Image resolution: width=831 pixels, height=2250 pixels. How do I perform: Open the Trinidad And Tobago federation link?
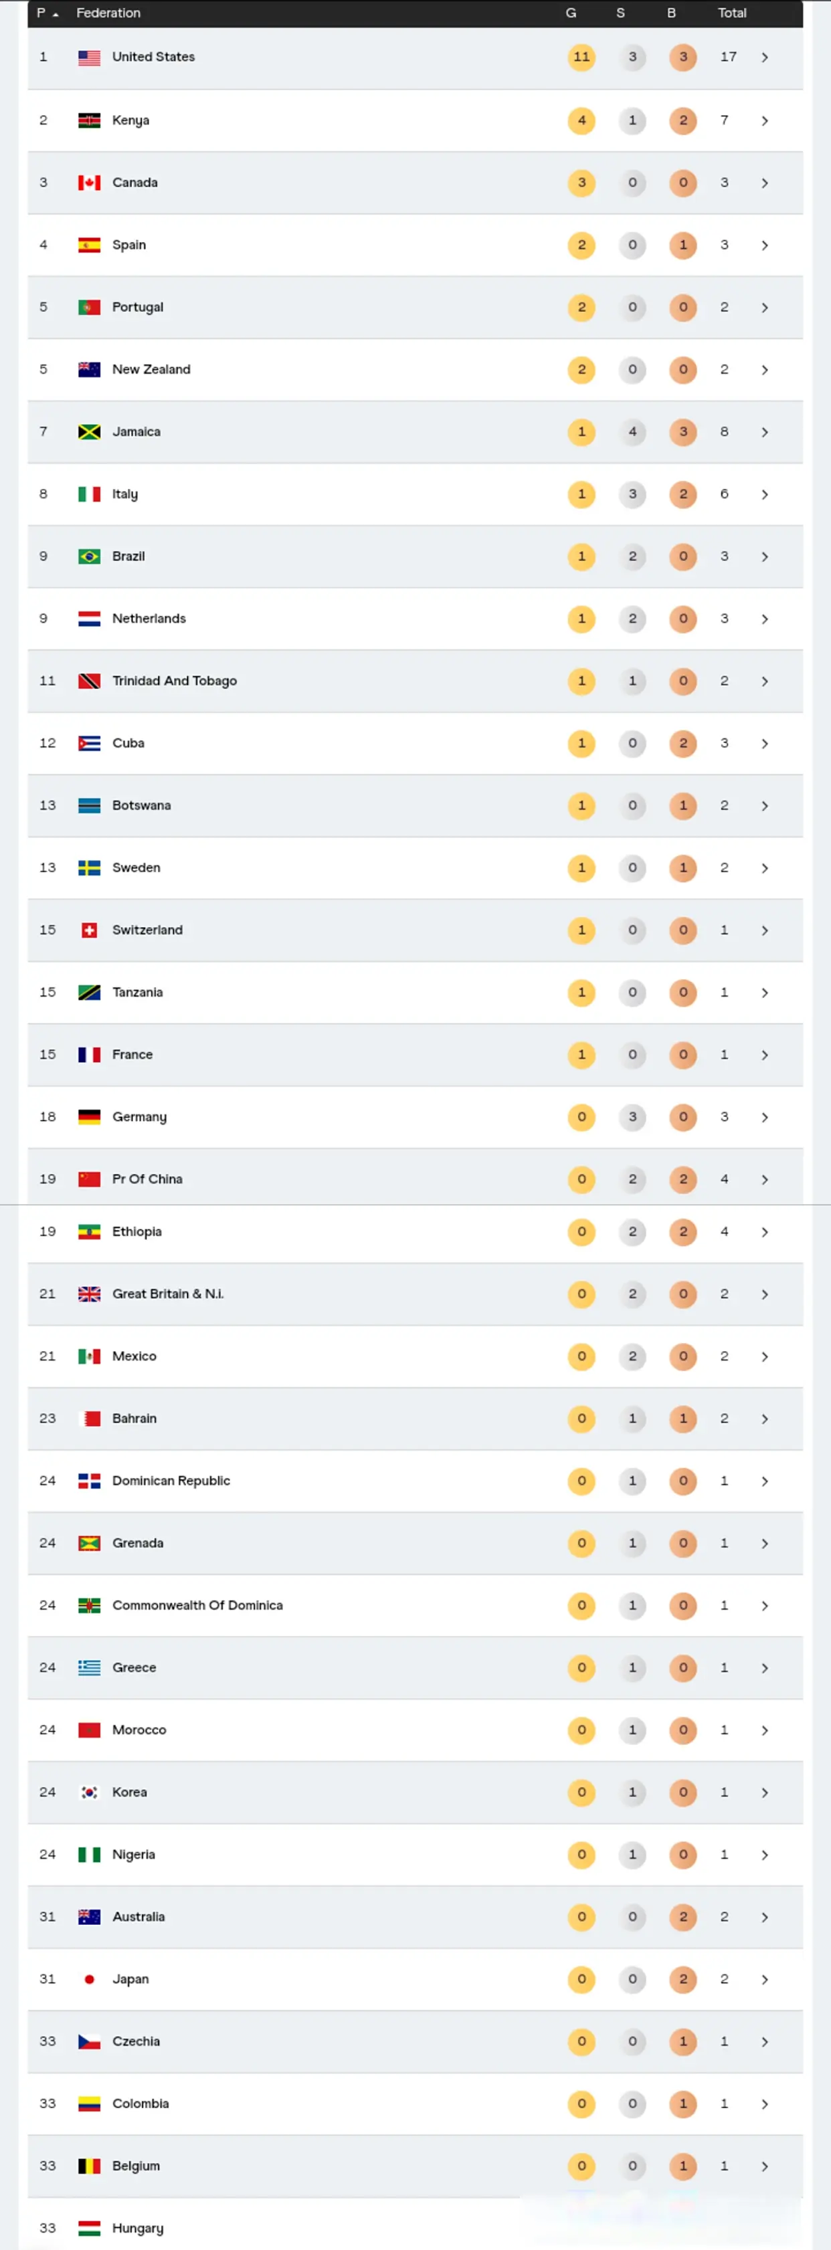point(174,682)
